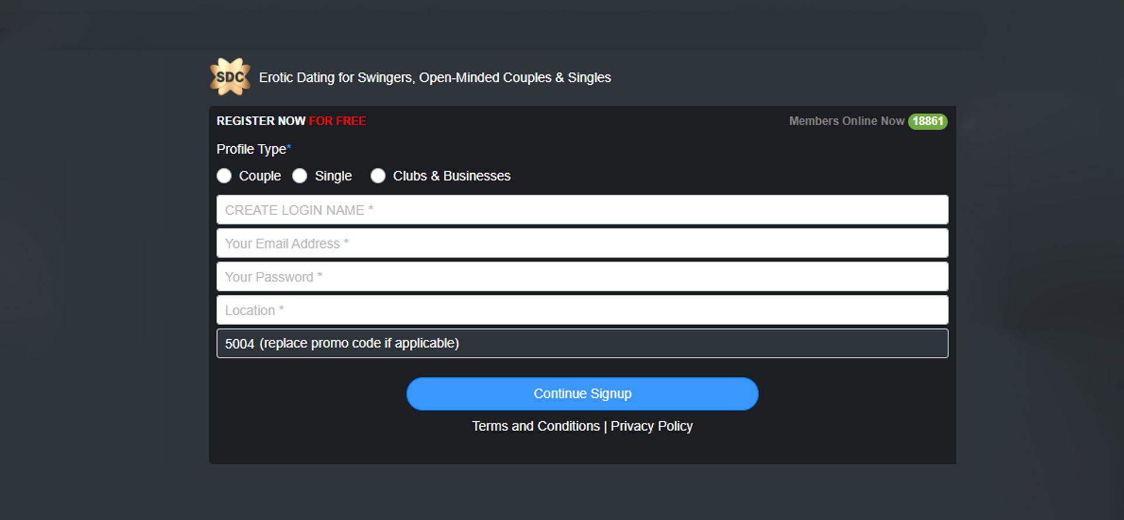Choose the Clubs & Businesses radio button
1124x520 pixels.
[x=378, y=176]
